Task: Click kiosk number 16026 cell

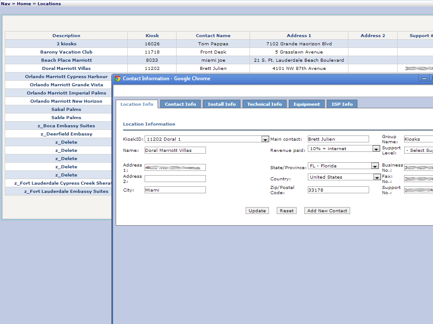Action: 152,44
